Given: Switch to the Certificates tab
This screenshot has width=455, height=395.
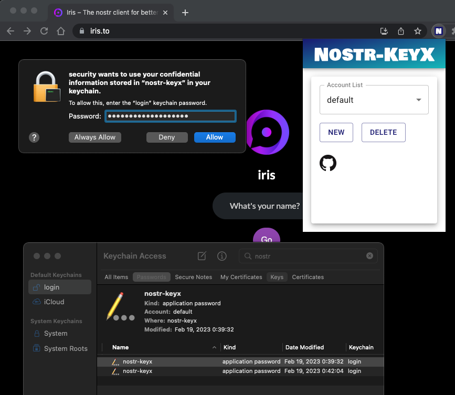Looking at the screenshot, I should [308, 277].
